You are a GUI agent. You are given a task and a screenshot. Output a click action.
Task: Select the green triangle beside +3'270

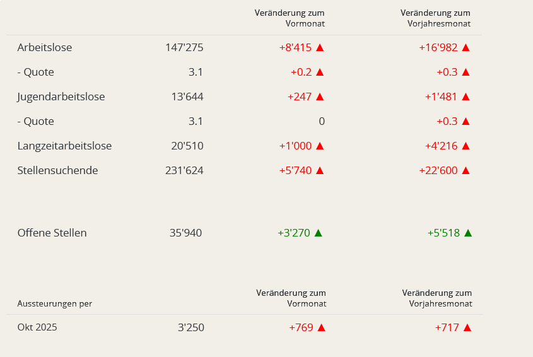tap(319, 233)
